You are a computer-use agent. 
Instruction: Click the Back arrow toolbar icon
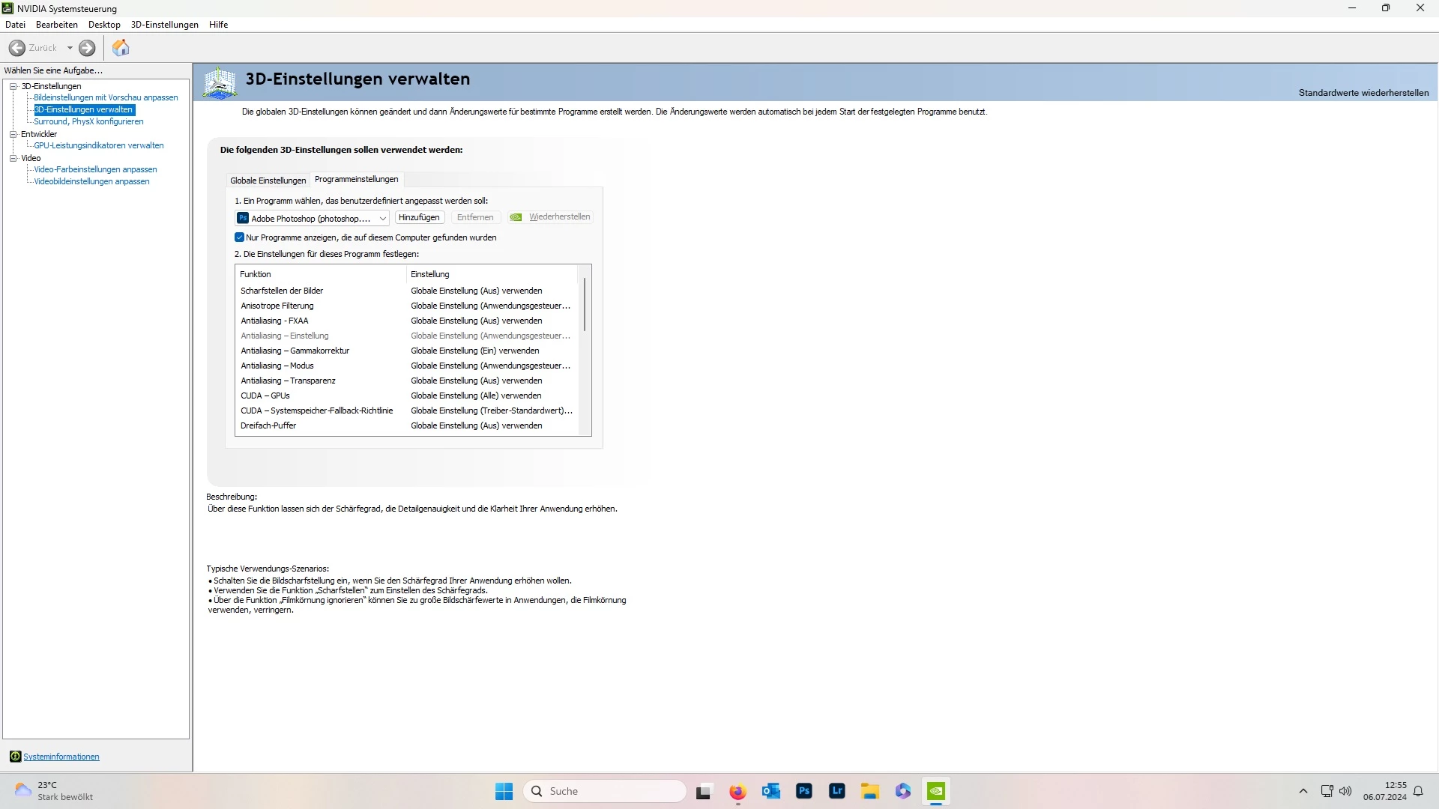(x=16, y=48)
